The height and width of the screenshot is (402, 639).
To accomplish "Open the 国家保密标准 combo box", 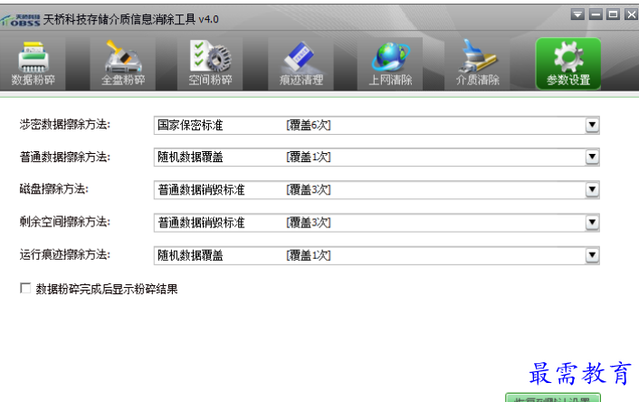I will (x=377, y=125).
